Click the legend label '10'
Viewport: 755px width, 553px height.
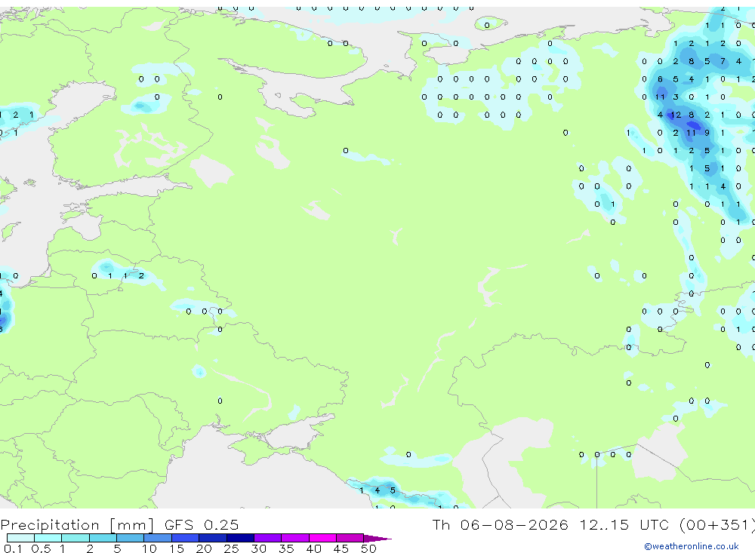pyautogui.click(x=149, y=548)
